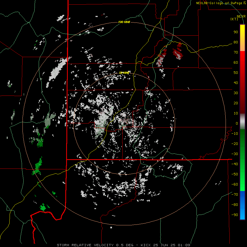This screenshot has width=247, height=247.
Task: Click the -60 value on color scale
Action: (235, 184)
